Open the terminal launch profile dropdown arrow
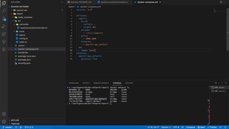Image resolution: width=229 pixels, height=129 pixels. (x=219, y=83)
